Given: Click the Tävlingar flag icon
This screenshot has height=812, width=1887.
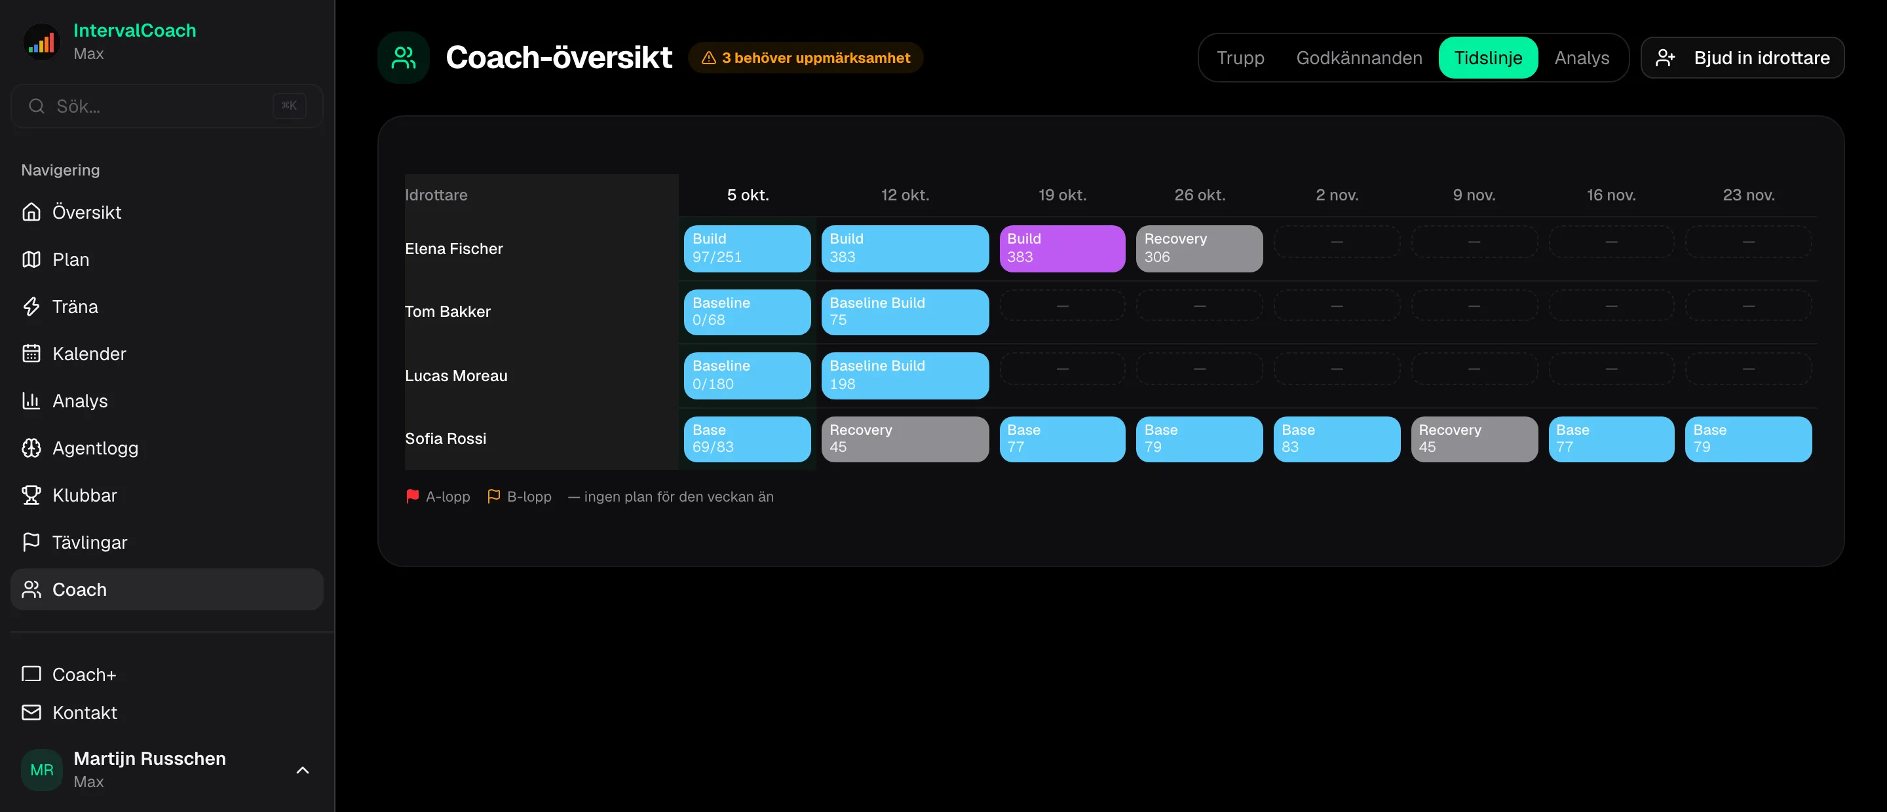Looking at the screenshot, I should click(x=31, y=542).
